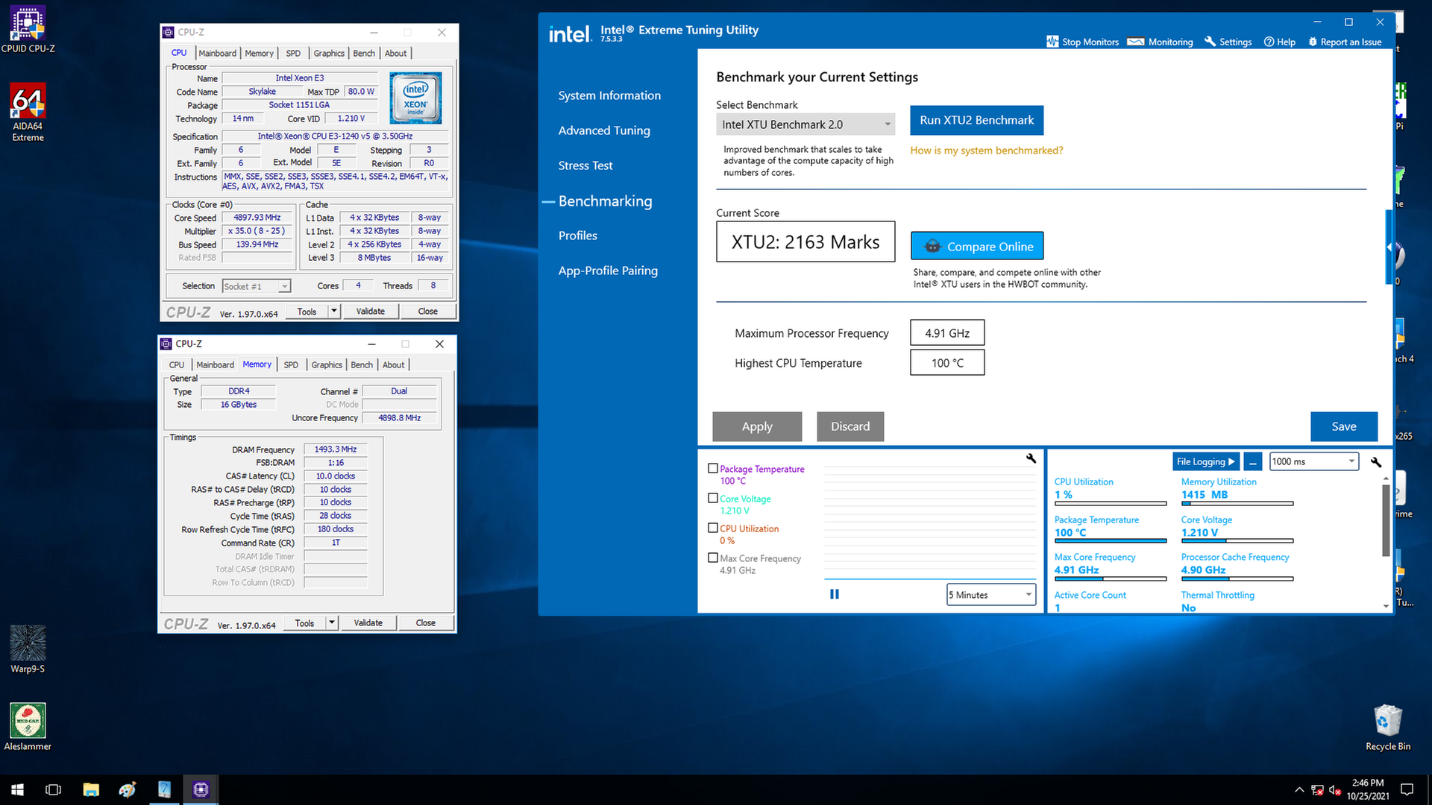
Task: Click the Intel Xeon logo in CPU-Z
Action: [x=415, y=98]
